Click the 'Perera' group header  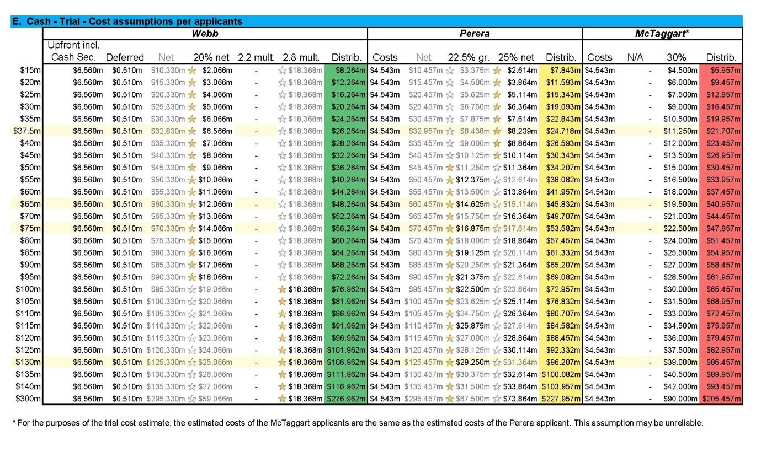[475, 34]
